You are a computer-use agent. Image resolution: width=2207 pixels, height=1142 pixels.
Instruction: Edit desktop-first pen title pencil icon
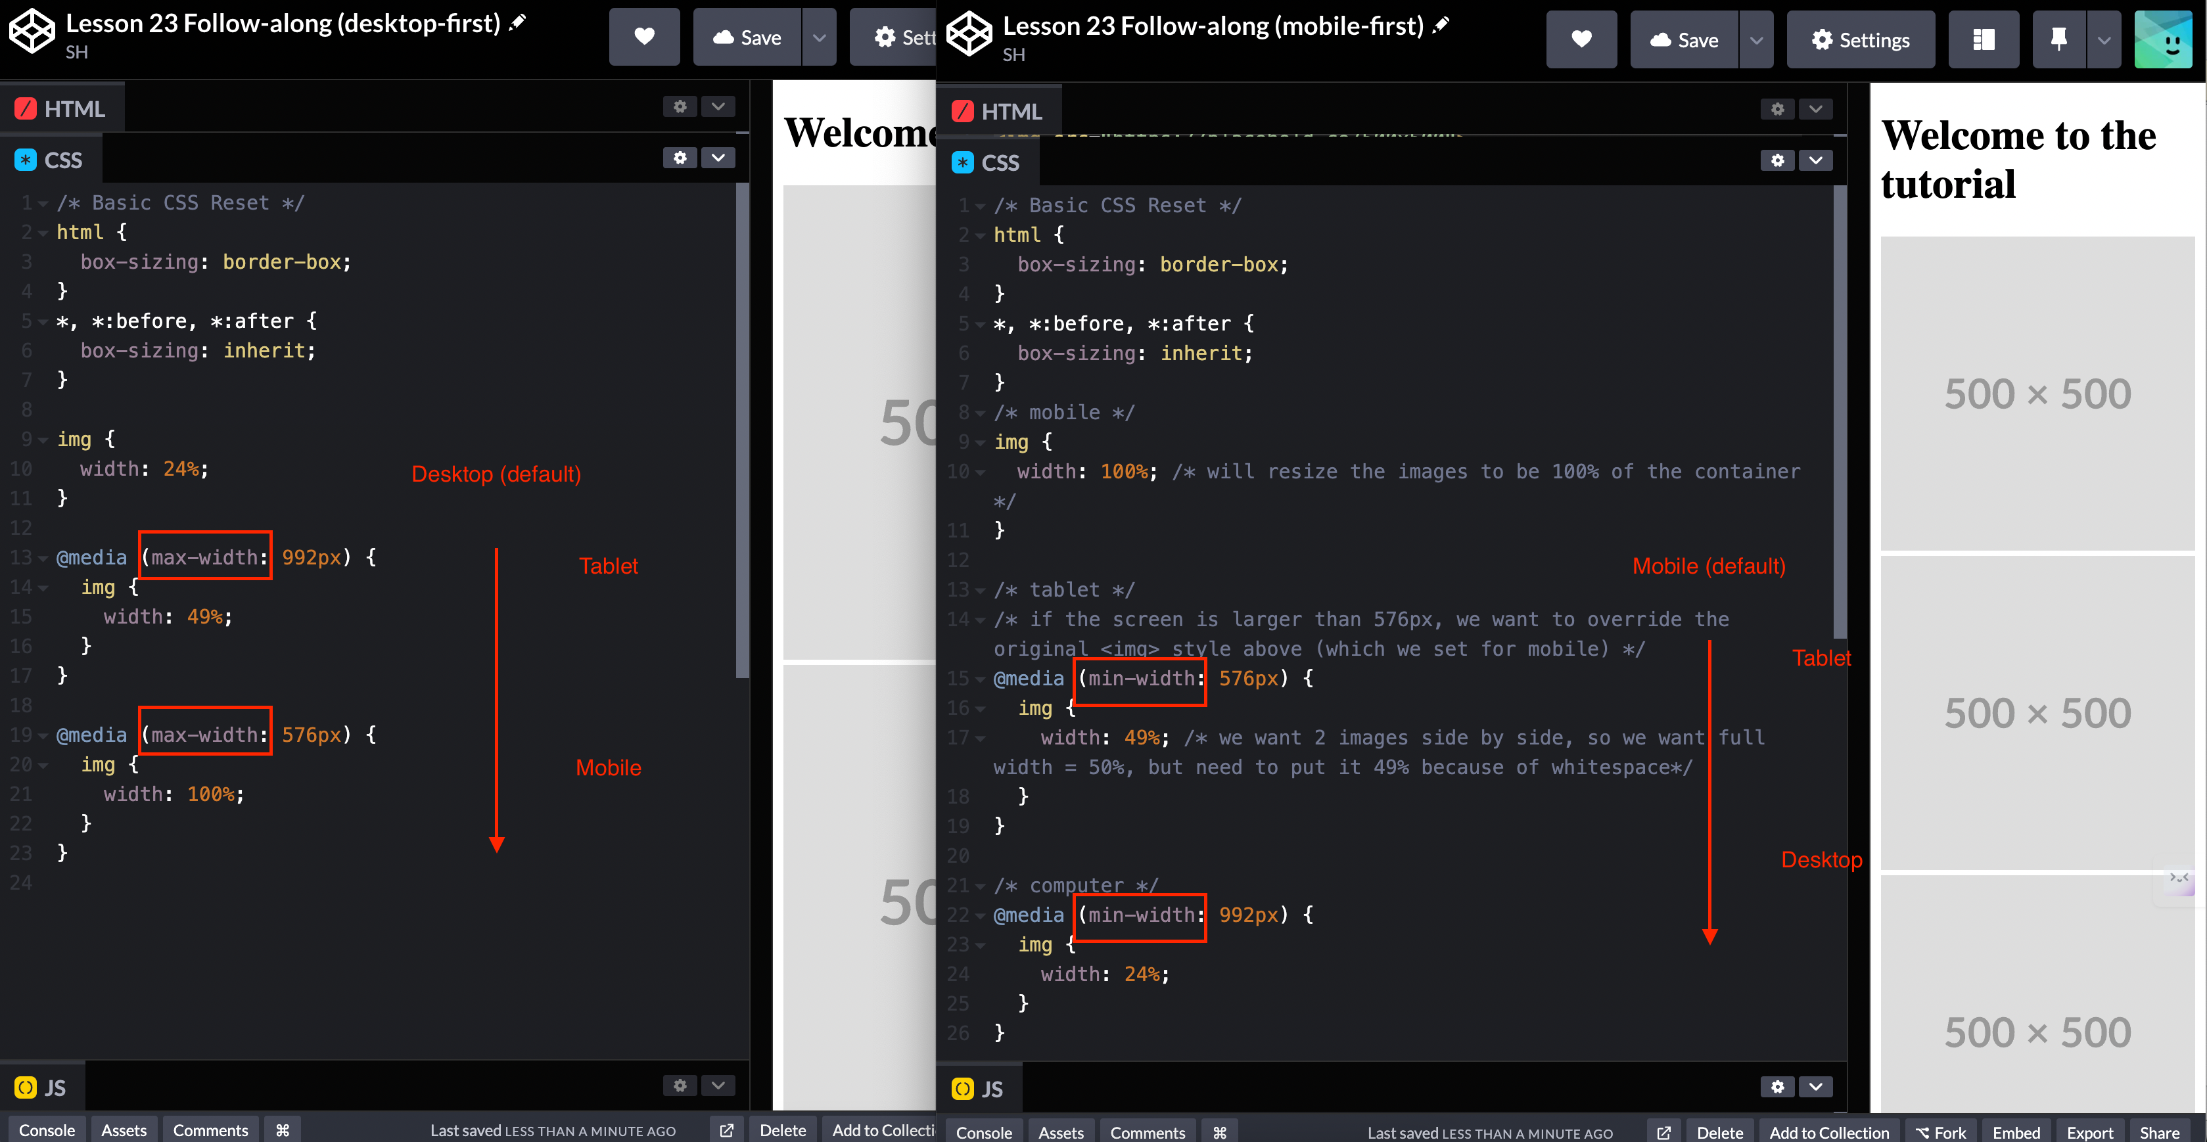[x=517, y=23]
